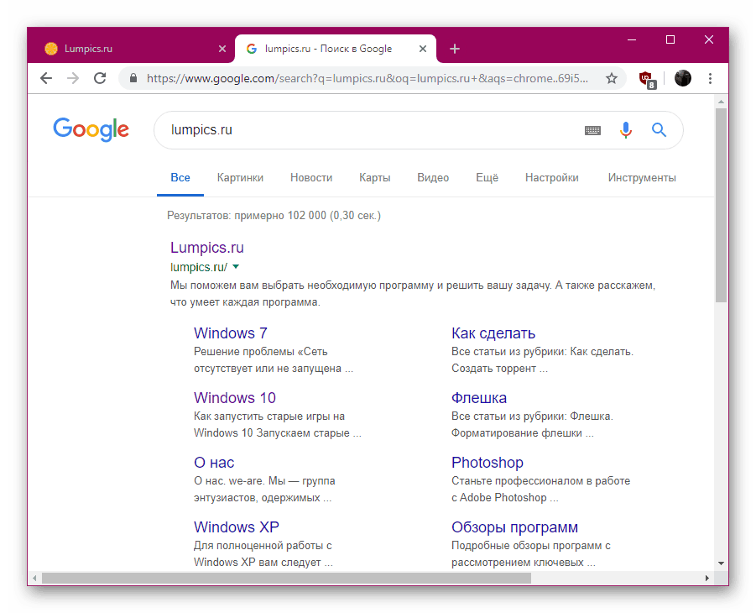The image size is (756, 613).
Task: Switch to the Видео tab
Action: point(433,178)
